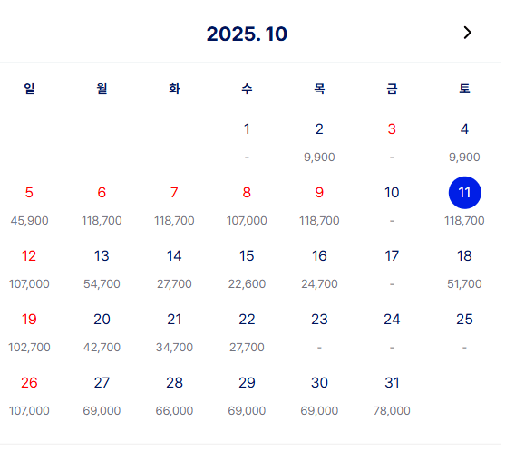This screenshot has width=515, height=450.
Task: Pick October 5 with 45,900 fare
Action: pyautogui.click(x=29, y=206)
